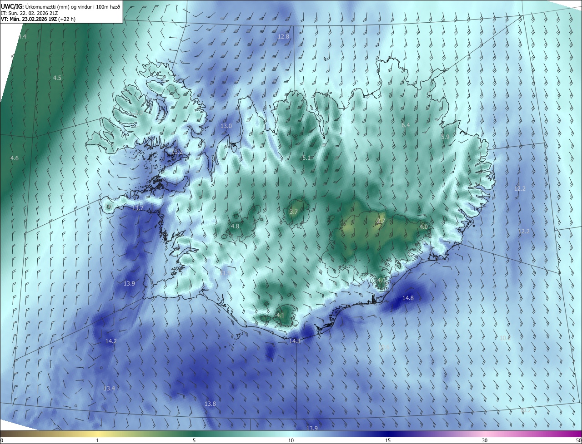Click the "13.0" value label on the map
This screenshot has width=582, height=444.
click(x=226, y=126)
